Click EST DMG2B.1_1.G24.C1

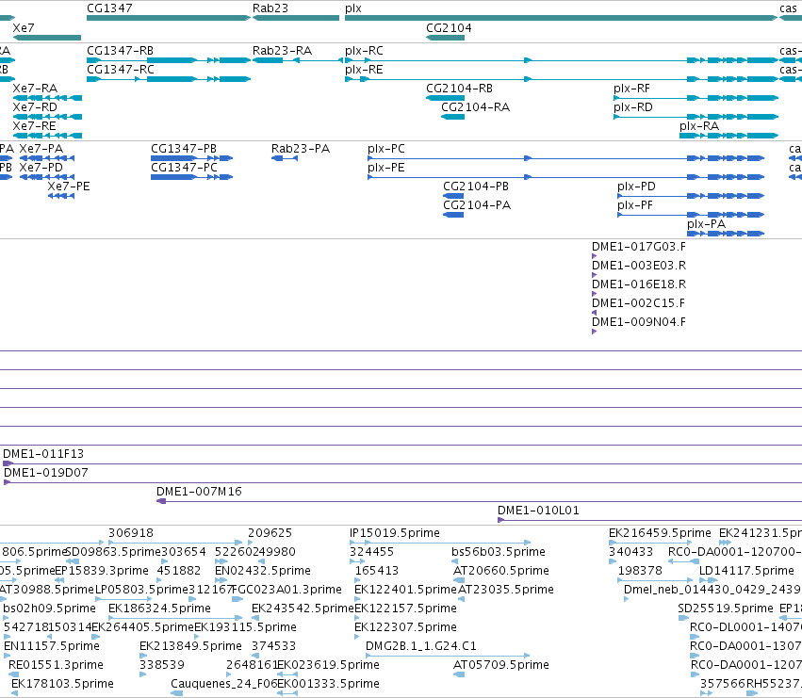coord(448,656)
